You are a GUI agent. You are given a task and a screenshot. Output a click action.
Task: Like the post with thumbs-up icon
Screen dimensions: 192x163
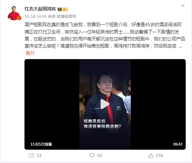(x=151, y=156)
